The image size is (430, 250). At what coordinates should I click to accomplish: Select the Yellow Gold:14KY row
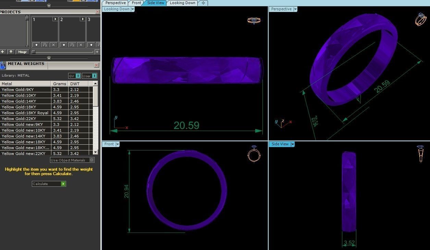coord(46,101)
